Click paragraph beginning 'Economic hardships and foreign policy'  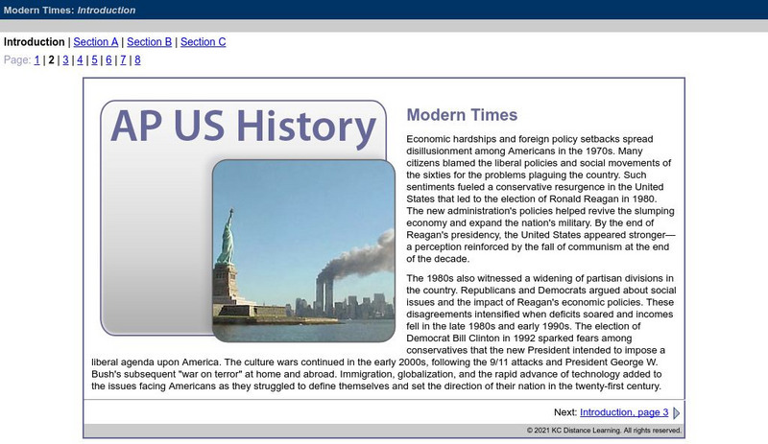tap(540, 199)
